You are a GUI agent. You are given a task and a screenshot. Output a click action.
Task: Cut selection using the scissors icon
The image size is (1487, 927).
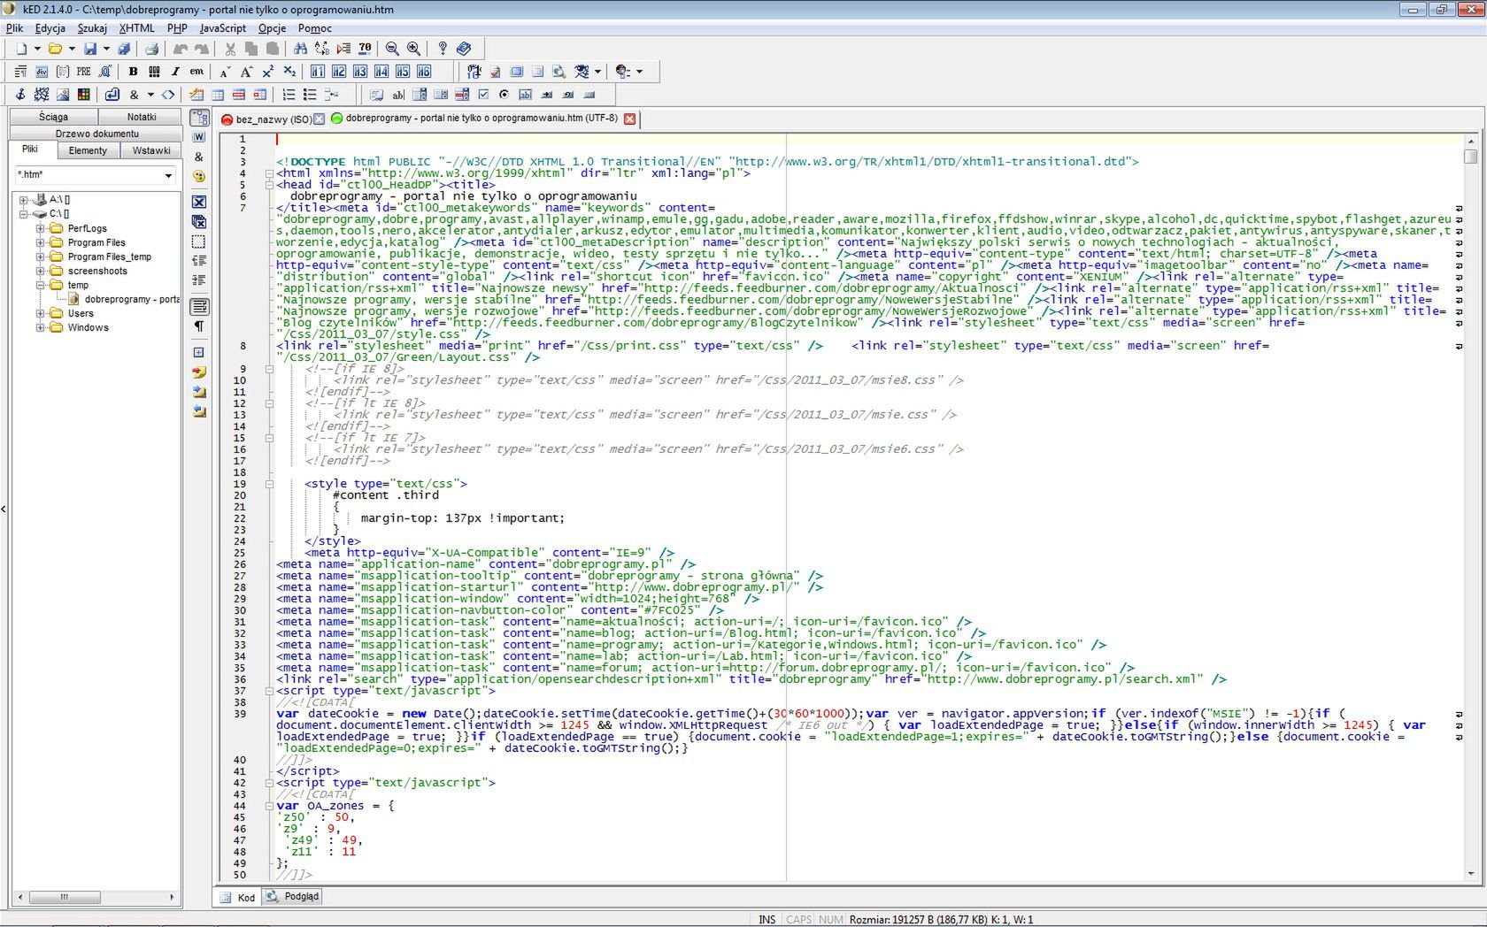coord(230,49)
